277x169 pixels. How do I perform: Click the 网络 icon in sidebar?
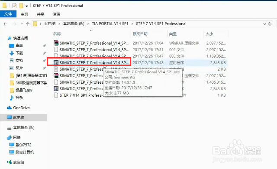point(9,137)
